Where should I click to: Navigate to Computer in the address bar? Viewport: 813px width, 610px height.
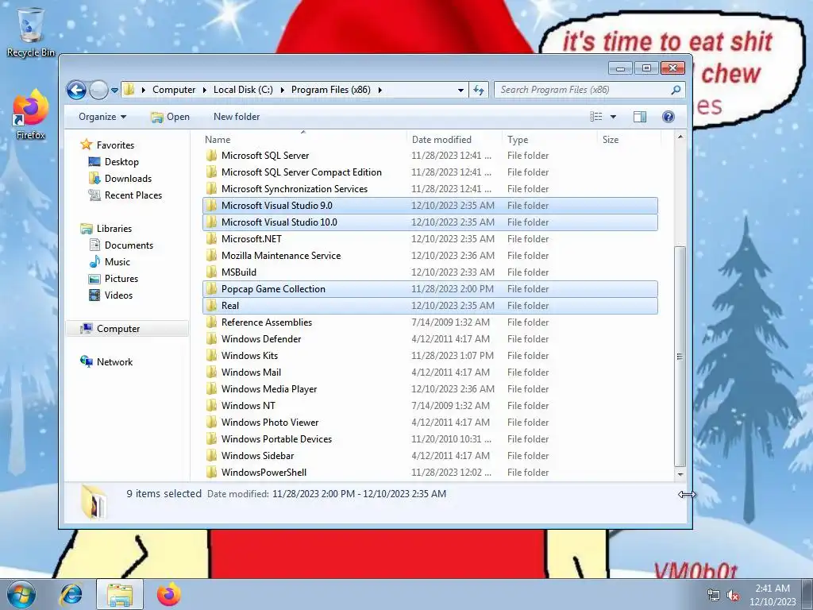pos(174,90)
